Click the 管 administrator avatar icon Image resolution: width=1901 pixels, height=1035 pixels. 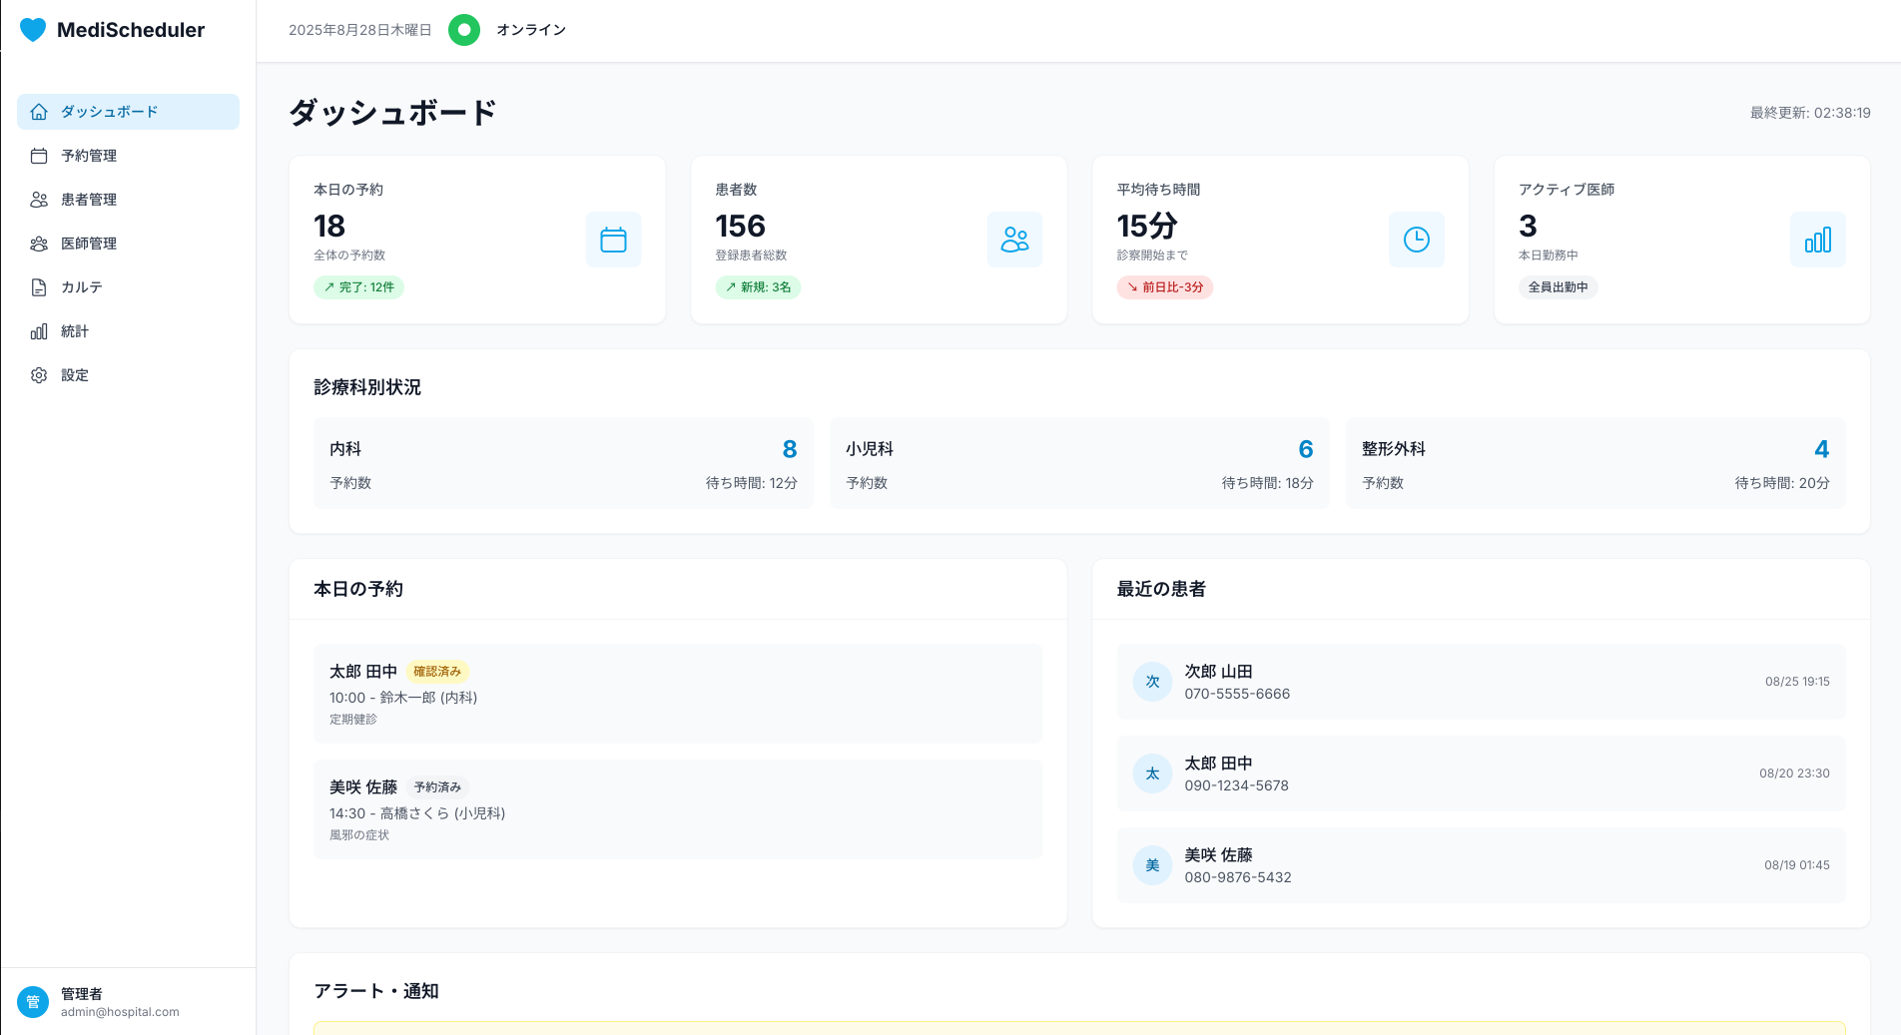33,1001
